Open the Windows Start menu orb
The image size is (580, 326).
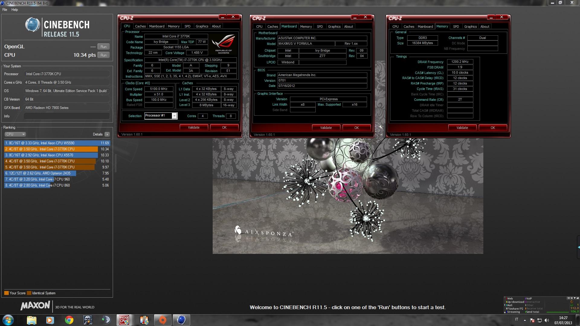pyautogui.click(x=8, y=320)
